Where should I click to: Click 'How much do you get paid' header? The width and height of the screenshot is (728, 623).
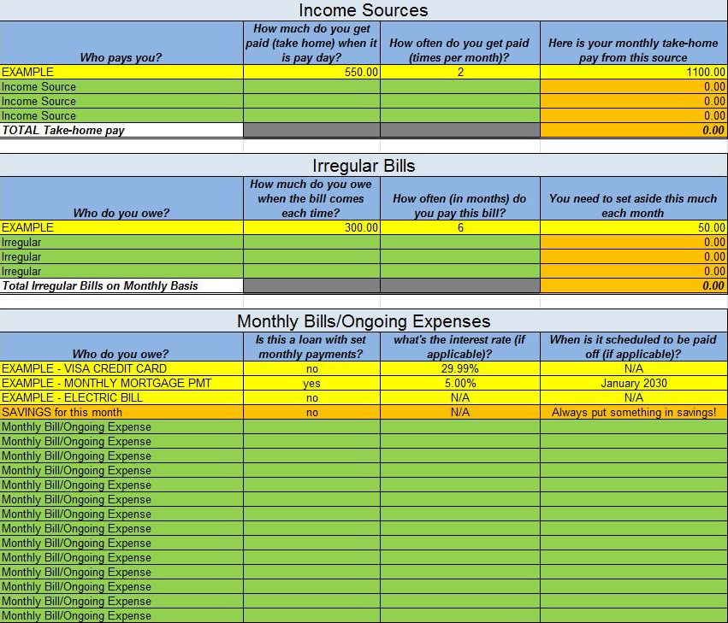click(x=311, y=43)
